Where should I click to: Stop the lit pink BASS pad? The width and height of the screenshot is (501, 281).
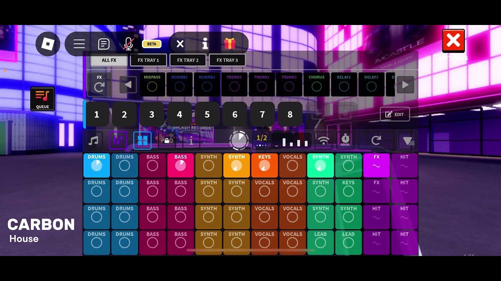tap(180, 165)
